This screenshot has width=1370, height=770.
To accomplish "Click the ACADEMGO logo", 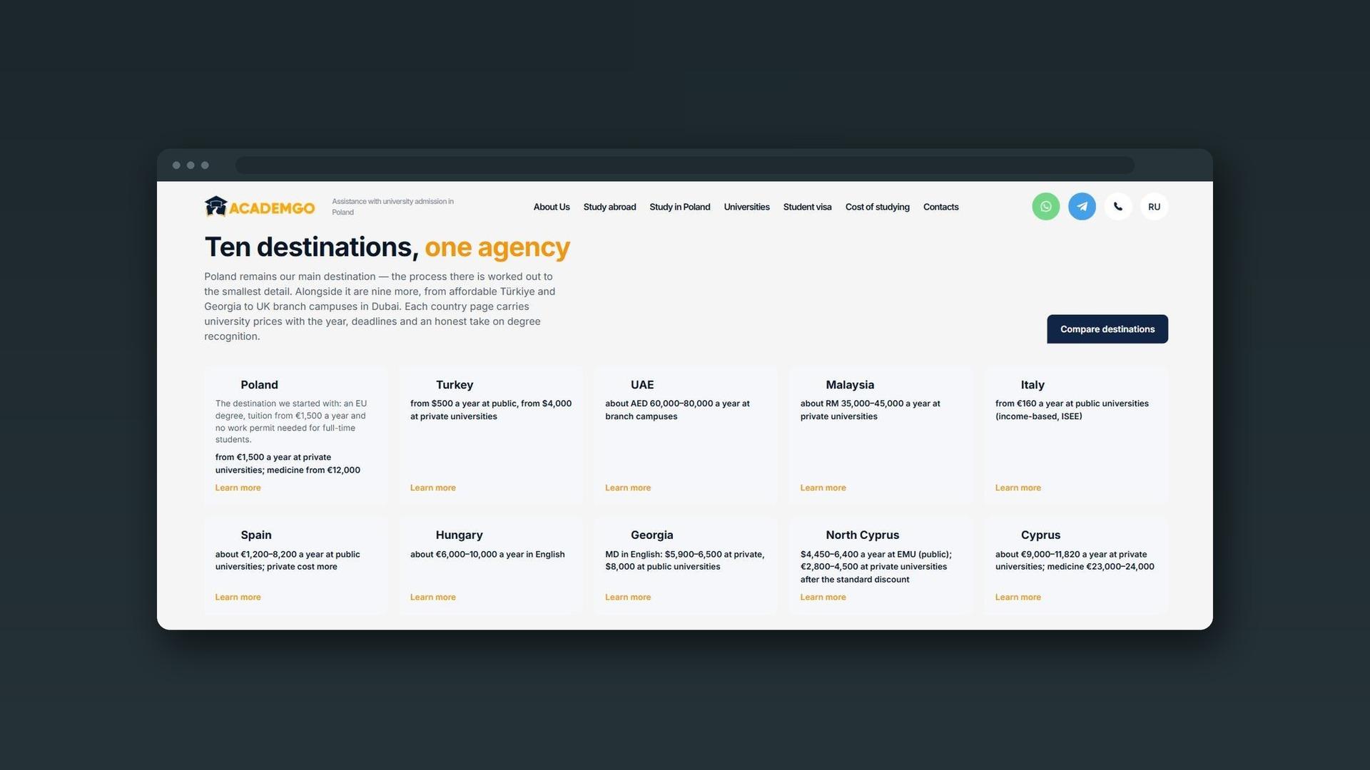I will point(260,207).
